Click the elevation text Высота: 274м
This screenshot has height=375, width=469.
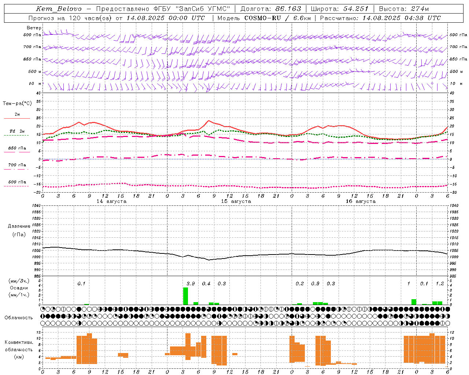[x=404, y=9]
